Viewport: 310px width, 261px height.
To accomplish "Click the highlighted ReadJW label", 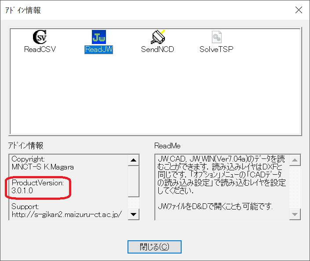I will point(99,50).
